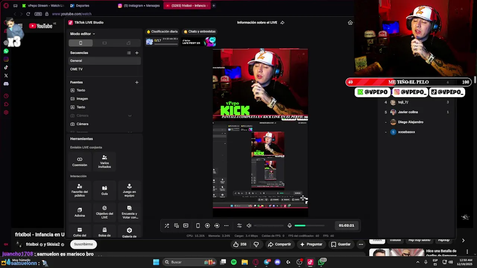
Task: Open the Coemisión tool
Action: tap(80, 162)
